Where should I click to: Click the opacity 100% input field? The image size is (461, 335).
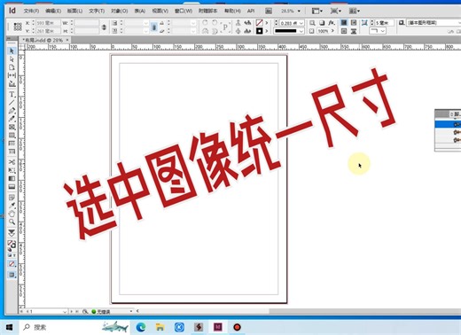tap(323, 31)
